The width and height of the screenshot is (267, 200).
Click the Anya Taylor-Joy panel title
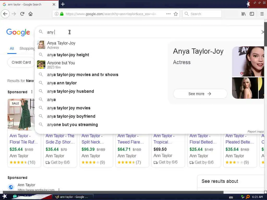(x=198, y=51)
